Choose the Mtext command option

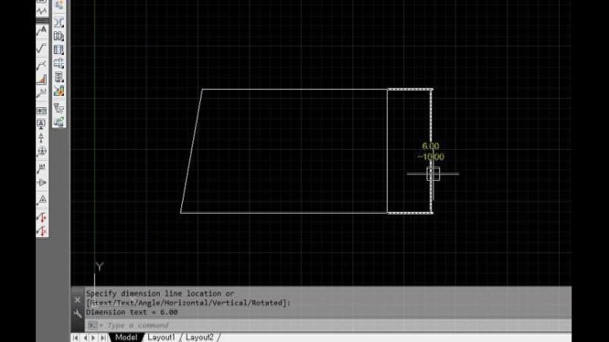(101, 303)
